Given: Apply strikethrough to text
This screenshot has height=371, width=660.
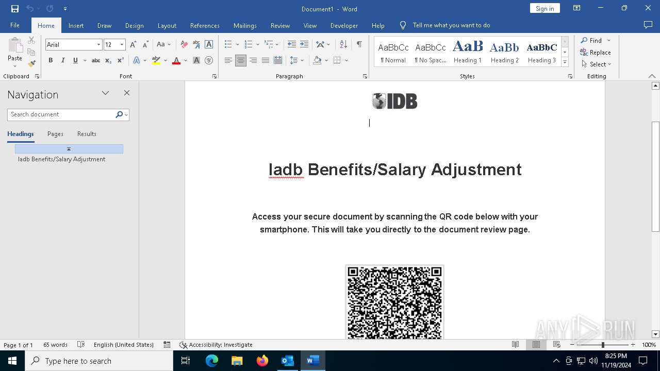Looking at the screenshot, I should [x=96, y=60].
